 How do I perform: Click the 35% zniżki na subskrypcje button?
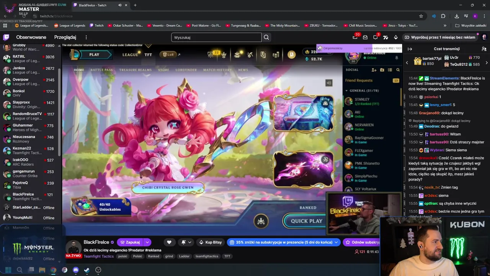[x=284, y=242]
